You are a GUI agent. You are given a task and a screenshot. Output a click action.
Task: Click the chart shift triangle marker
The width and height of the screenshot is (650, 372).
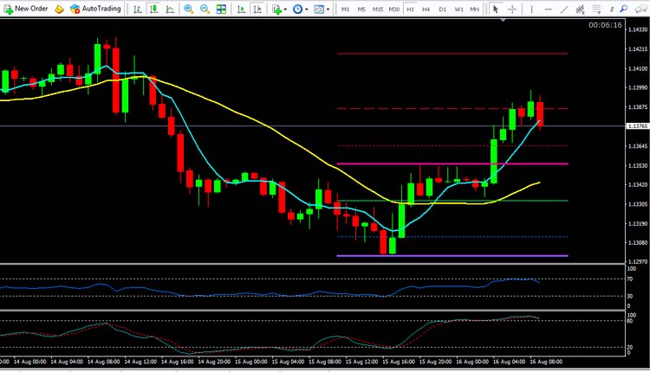click(x=503, y=20)
